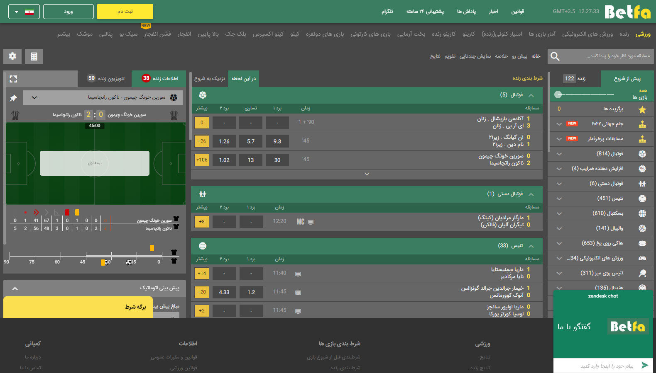Click the table tennis paddle icon in sidebar
Viewport: 656px width, 373px height.
(x=642, y=273)
